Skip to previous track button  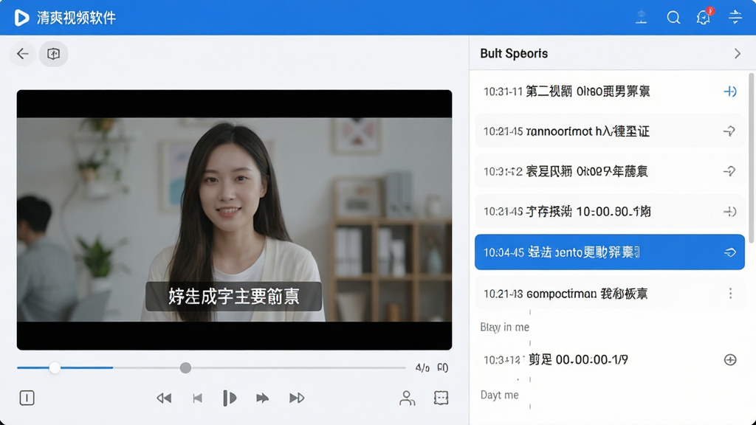coord(198,398)
